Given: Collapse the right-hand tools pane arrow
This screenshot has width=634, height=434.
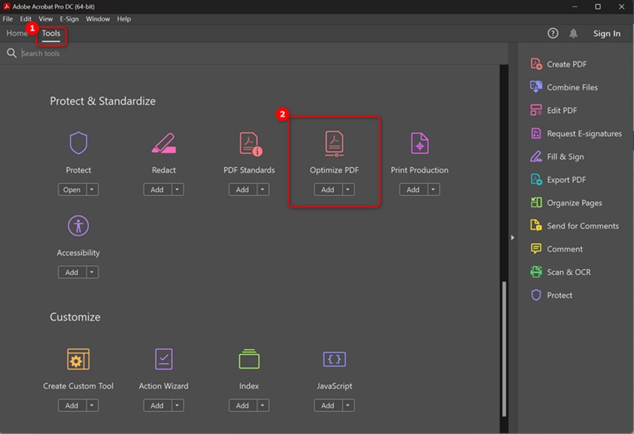Looking at the screenshot, I should 513,238.
